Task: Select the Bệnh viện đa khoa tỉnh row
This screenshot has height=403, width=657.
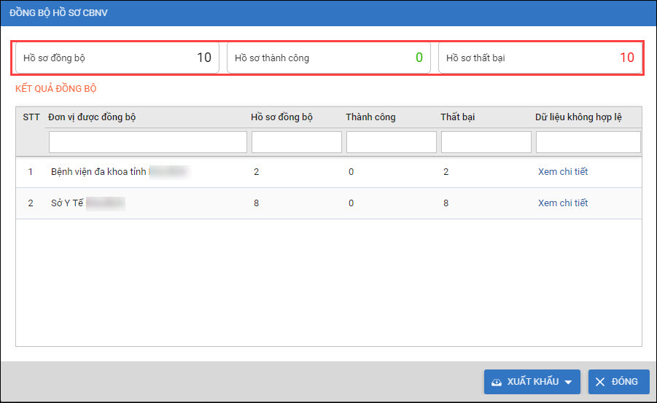Action: [x=329, y=172]
